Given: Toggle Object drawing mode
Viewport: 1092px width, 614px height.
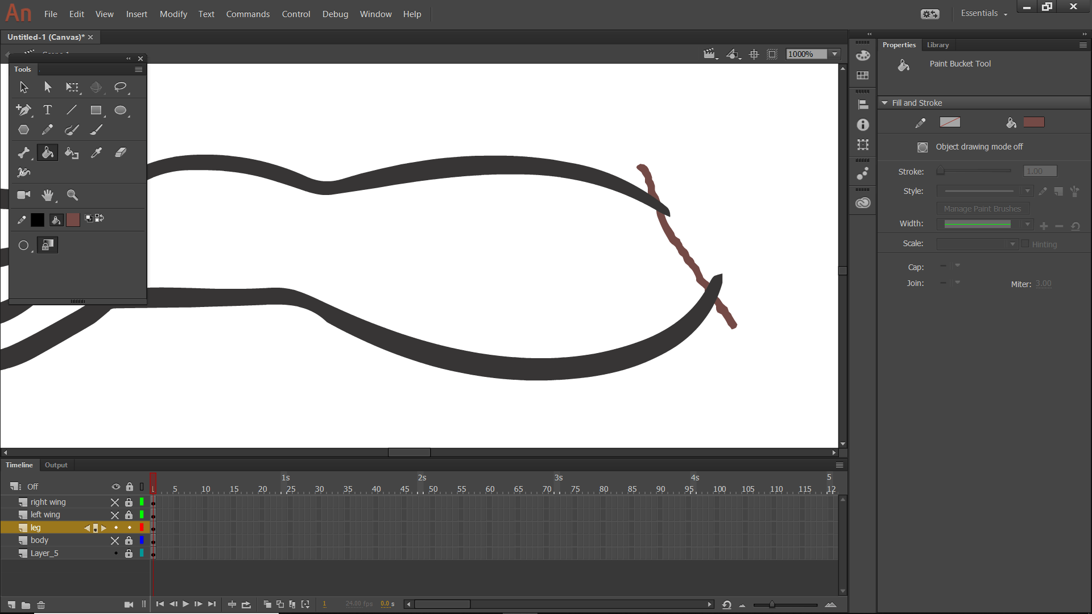Looking at the screenshot, I should 922,147.
